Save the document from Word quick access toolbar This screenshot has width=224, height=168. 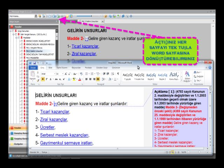tap(34, 63)
